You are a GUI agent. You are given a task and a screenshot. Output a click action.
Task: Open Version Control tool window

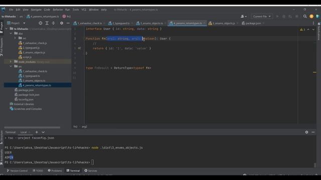click(x=17, y=170)
